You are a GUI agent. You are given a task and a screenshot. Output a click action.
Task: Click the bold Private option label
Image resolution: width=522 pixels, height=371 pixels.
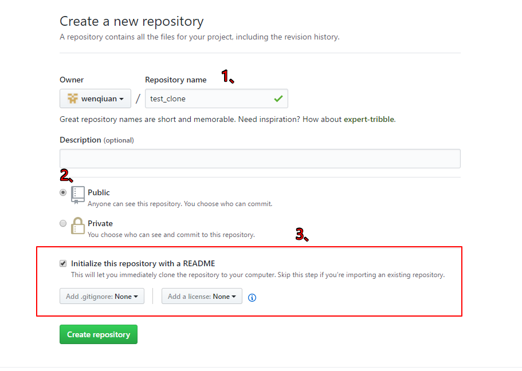[x=100, y=223]
